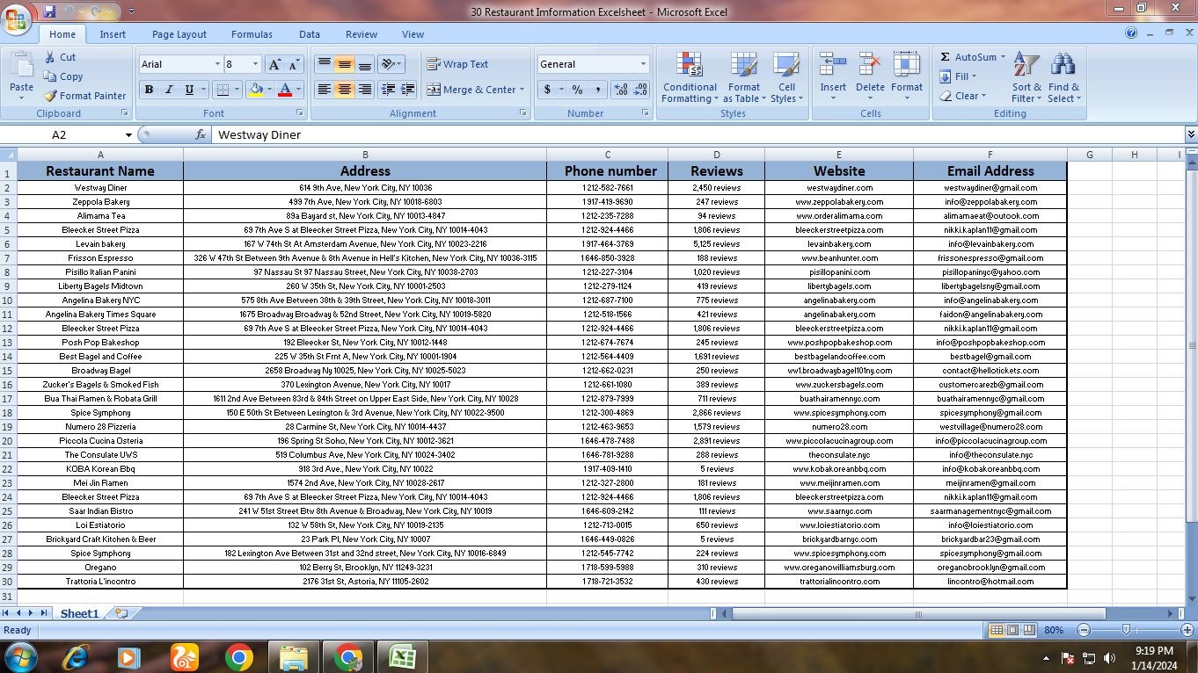Click the Zoom Out minus button
The width and height of the screenshot is (1198, 673).
[1084, 630]
